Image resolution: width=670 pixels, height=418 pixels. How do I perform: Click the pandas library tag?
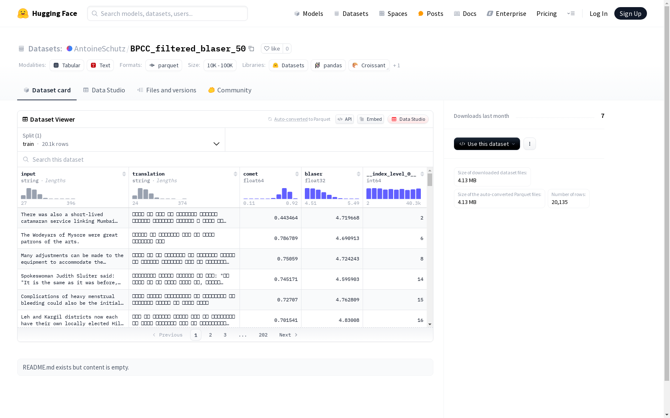pyautogui.click(x=328, y=65)
